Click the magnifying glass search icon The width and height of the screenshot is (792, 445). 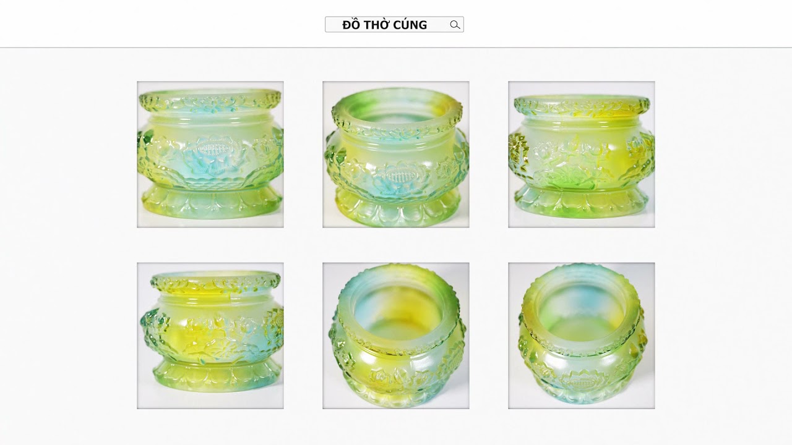pos(455,25)
